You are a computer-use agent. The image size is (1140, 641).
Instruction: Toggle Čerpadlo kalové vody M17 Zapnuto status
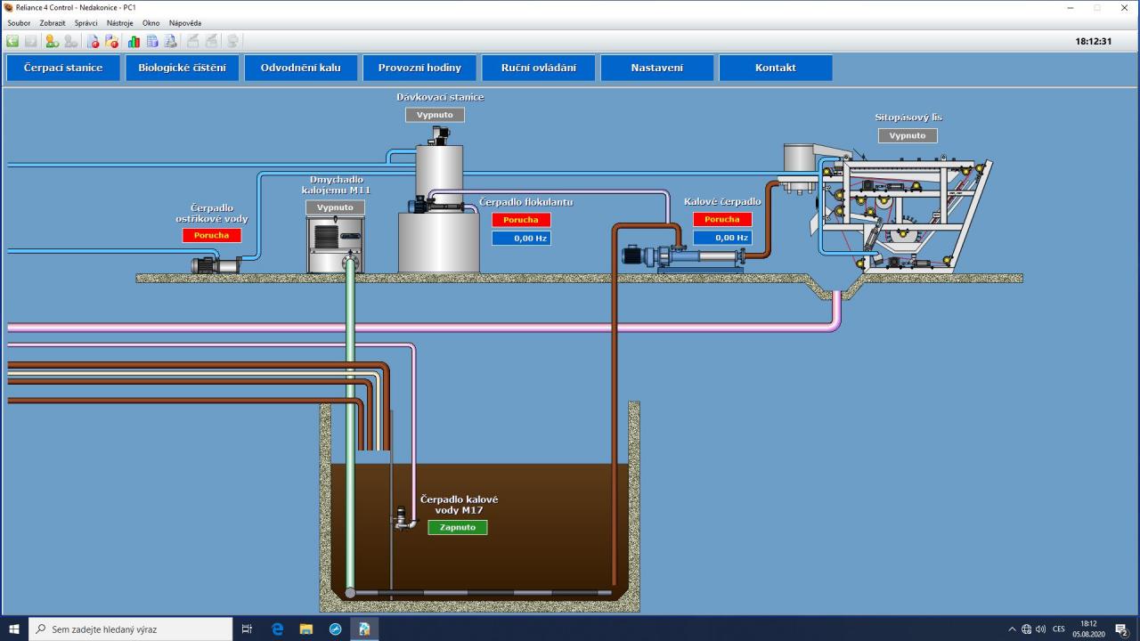pyautogui.click(x=457, y=527)
